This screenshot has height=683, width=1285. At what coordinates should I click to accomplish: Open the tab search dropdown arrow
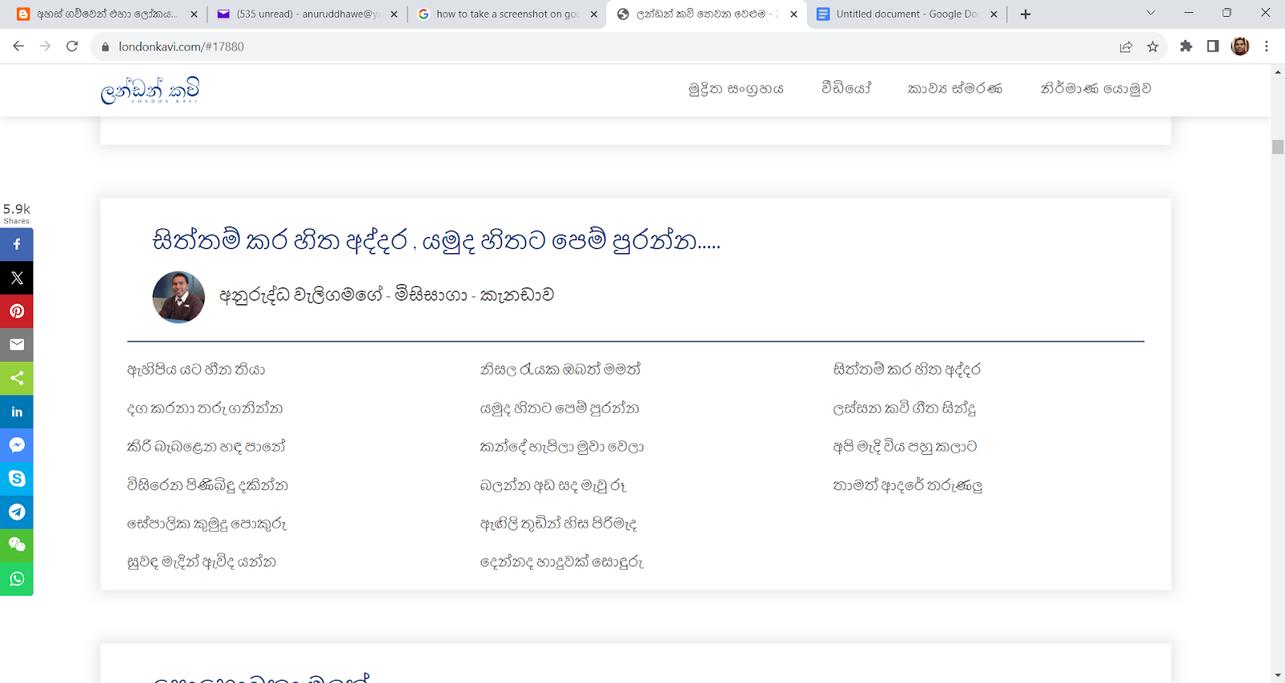1150,13
